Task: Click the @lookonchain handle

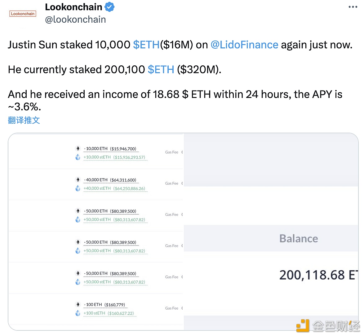Action: [x=75, y=20]
